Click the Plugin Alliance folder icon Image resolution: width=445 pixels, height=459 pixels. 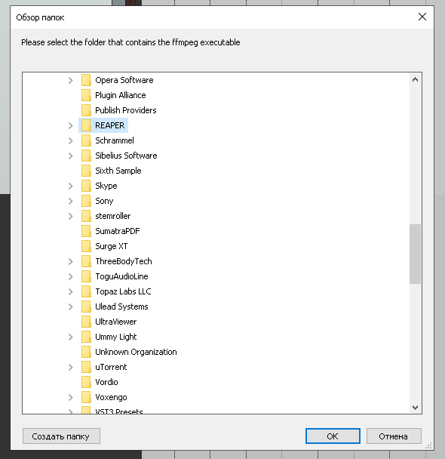86,95
